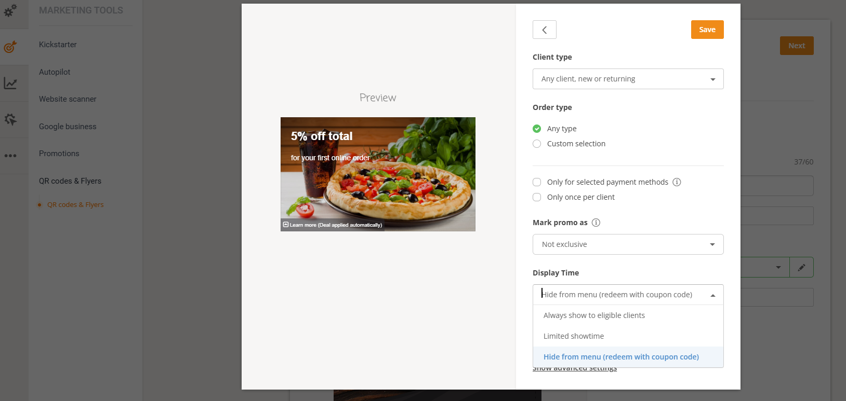Go to Autopilot in the marketing menu
Screen dimensions: 846x401
(55, 72)
